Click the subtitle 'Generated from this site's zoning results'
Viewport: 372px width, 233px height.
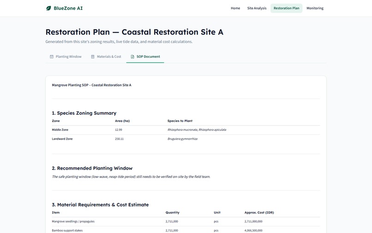pos(119,42)
